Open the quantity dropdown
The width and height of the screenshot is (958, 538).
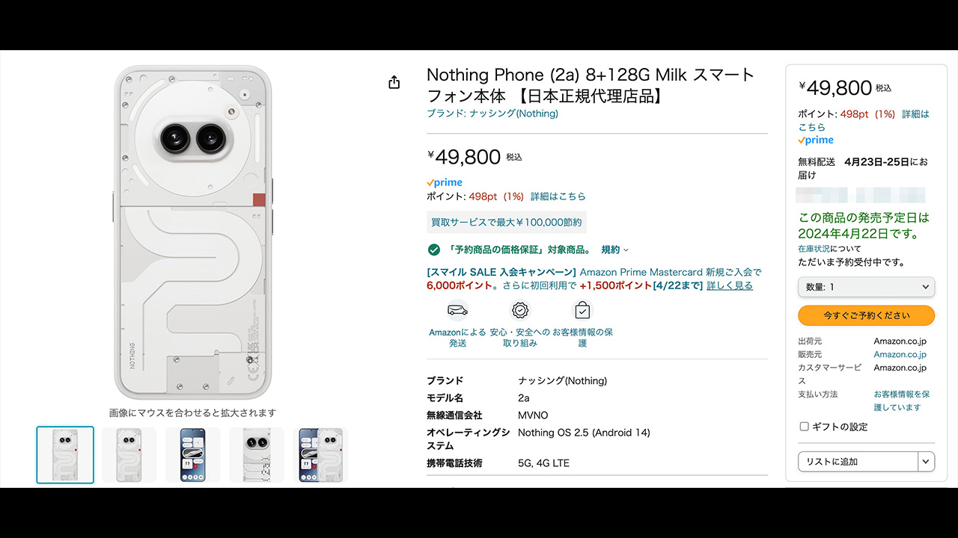866,287
